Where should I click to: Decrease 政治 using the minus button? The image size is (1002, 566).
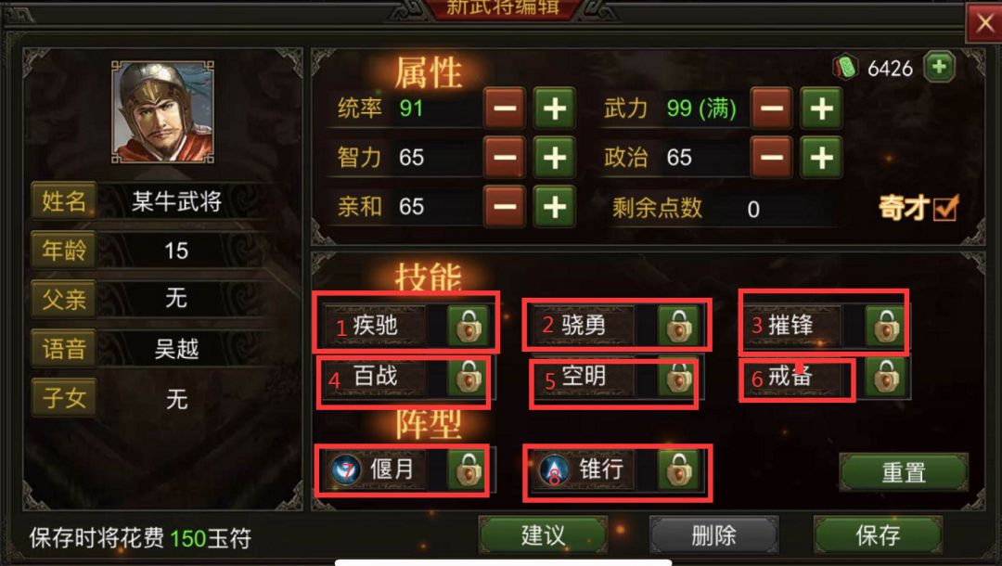772,157
